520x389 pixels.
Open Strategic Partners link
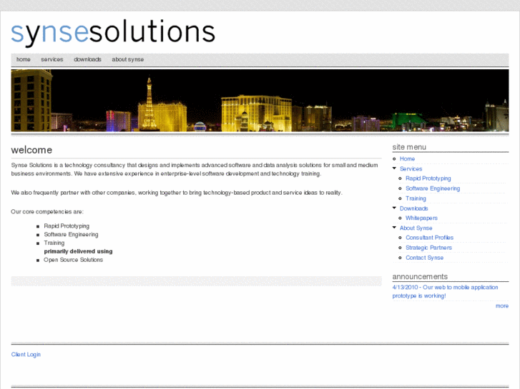point(428,248)
